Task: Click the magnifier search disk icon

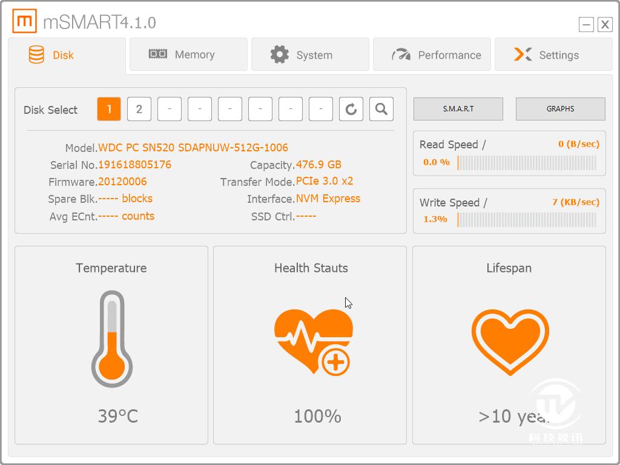Action: tap(381, 109)
